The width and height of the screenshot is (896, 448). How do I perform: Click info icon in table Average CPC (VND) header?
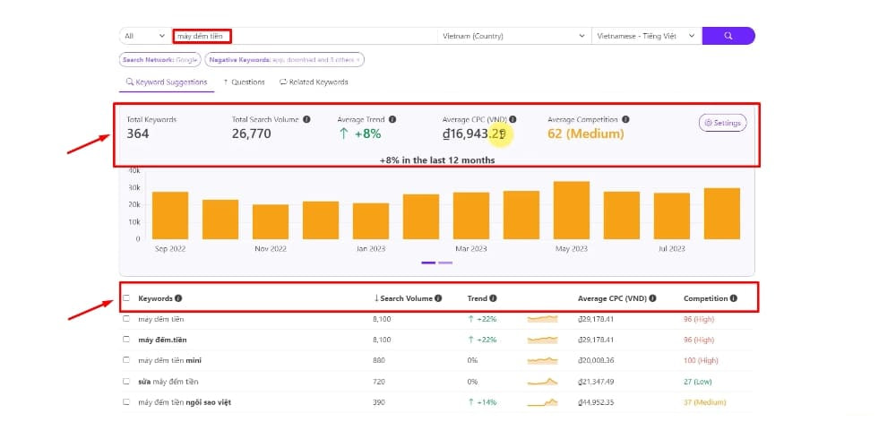coord(652,298)
